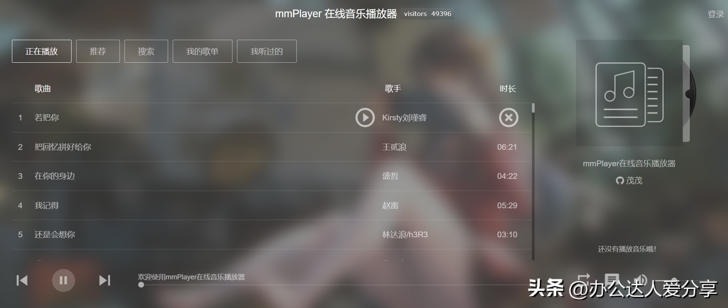Click the playback progress bar handle

point(141,285)
